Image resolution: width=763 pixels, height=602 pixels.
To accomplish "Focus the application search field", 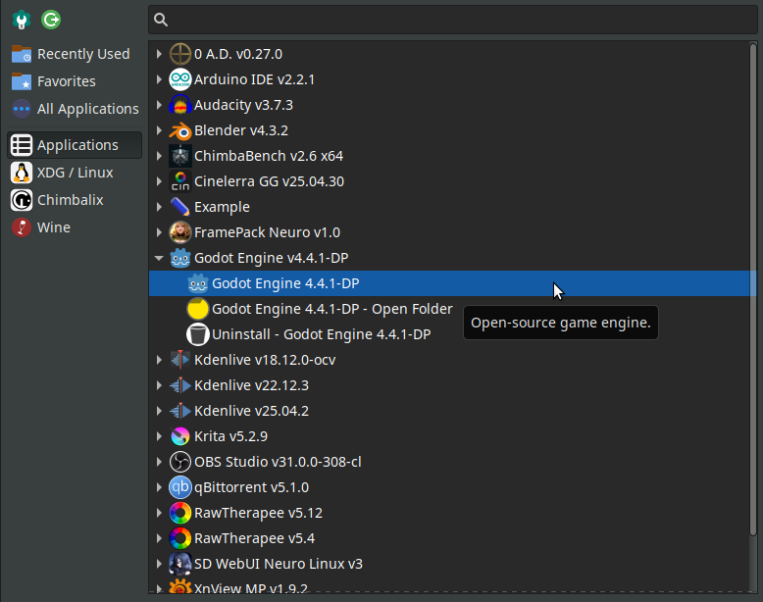I will [452, 20].
